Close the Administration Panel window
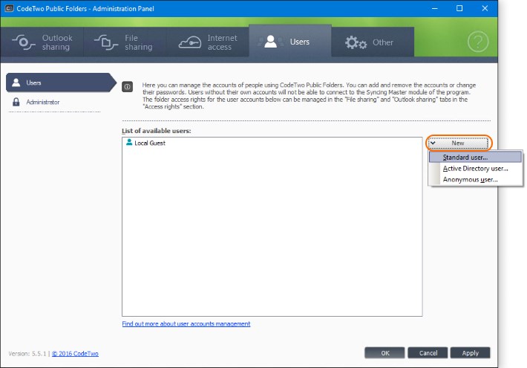Viewport: 527px width, 368px height. tap(485, 8)
